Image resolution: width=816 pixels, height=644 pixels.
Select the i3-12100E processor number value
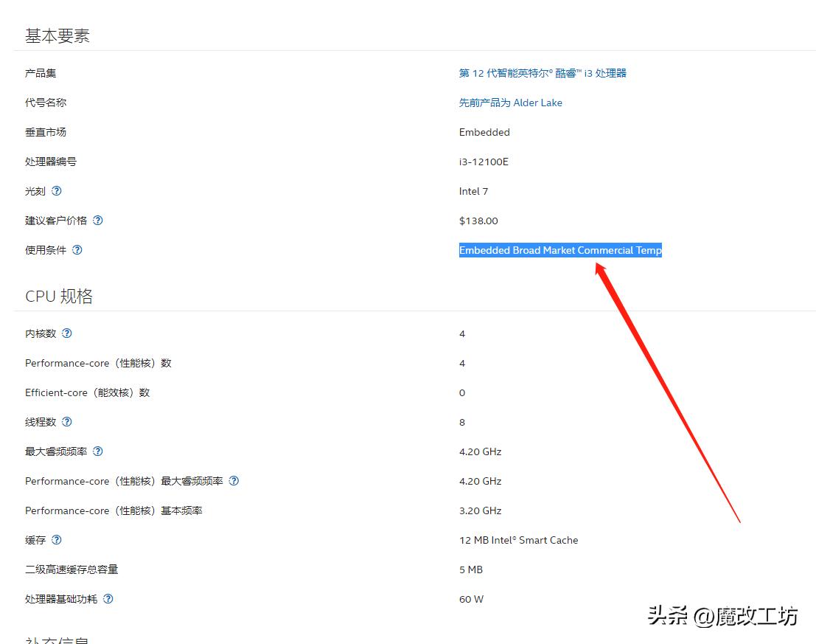tap(484, 162)
